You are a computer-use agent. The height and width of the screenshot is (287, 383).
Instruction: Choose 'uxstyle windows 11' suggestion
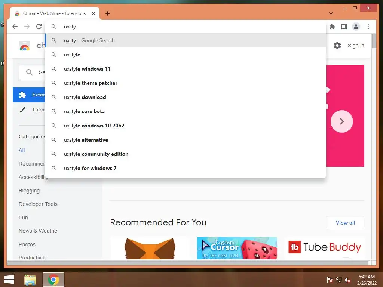pyautogui.click(x=186, y=69)
